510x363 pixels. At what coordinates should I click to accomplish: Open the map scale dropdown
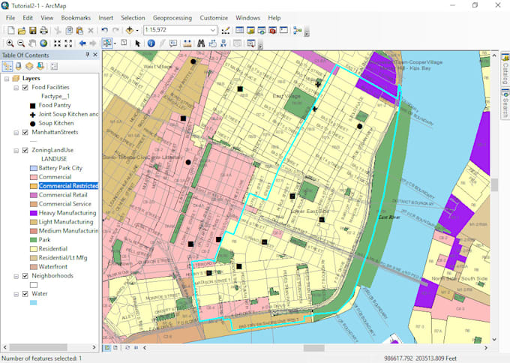[x=213, y=30]
